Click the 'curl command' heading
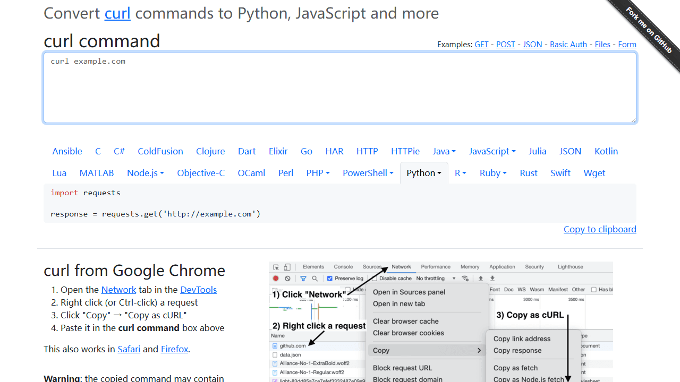 pos(102,41)
